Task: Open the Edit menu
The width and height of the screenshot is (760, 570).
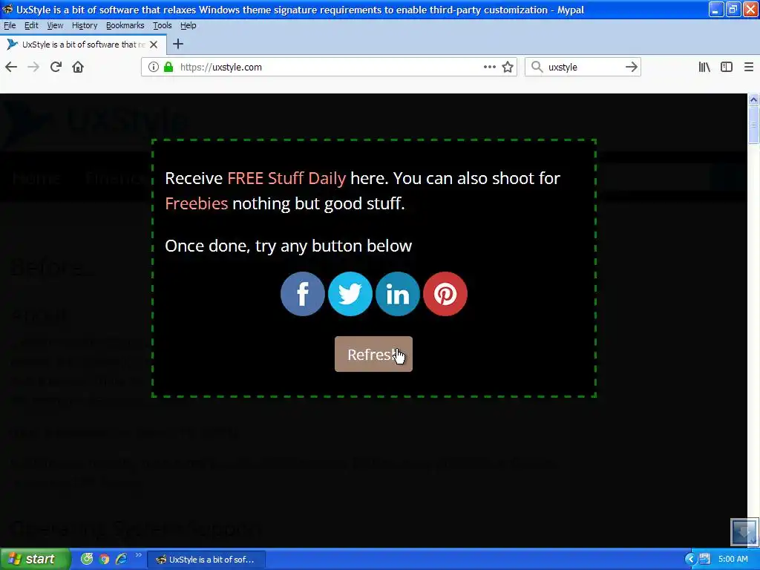Action: (31, 26)
